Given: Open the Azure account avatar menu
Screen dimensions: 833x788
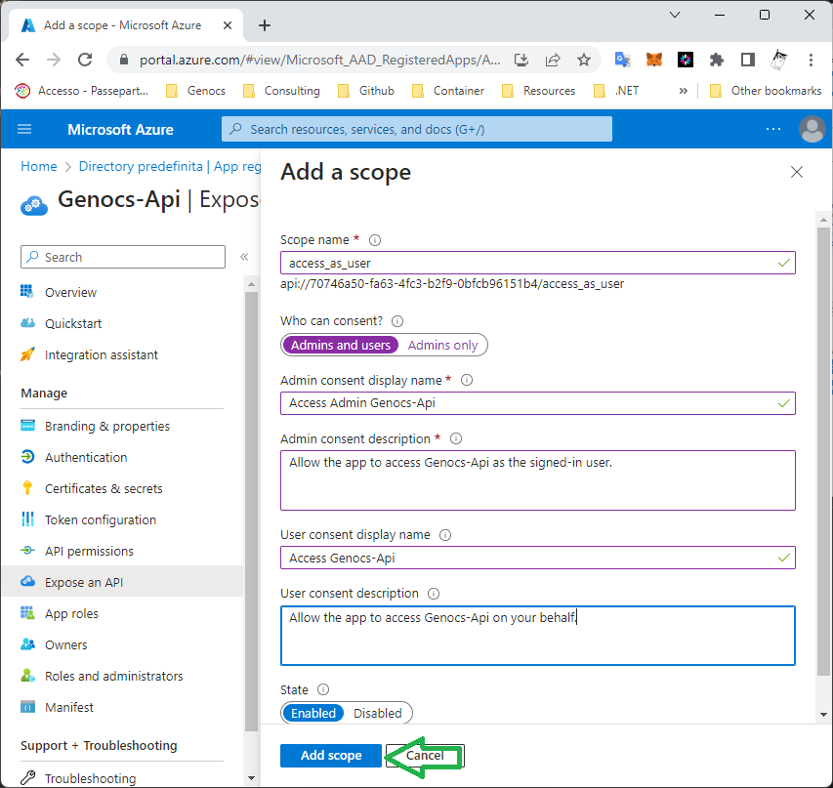Looking at the screenshot, I should coord(812,129).
